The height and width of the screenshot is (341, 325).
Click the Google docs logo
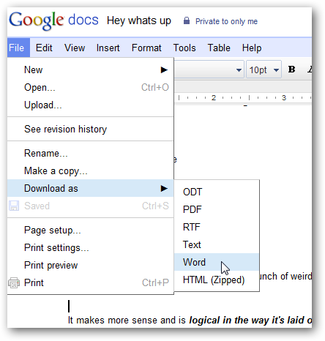click(53, 20)
